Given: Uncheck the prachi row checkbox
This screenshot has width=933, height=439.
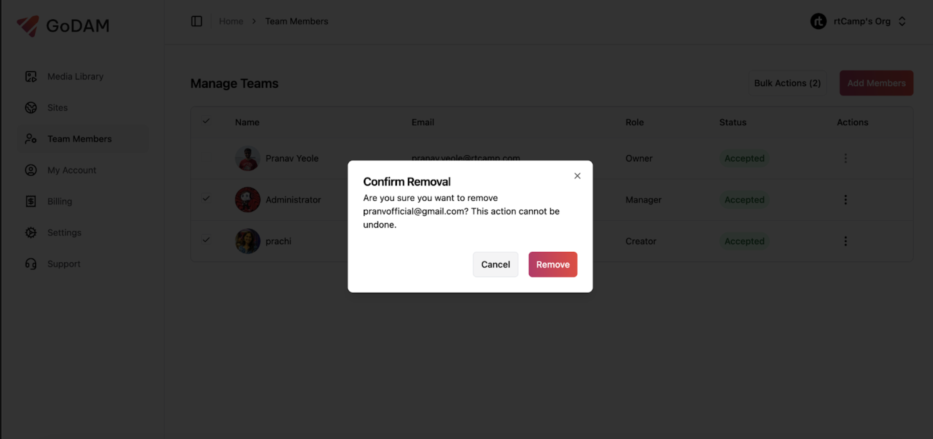Looking at the screenshot, I should point(206,240).
